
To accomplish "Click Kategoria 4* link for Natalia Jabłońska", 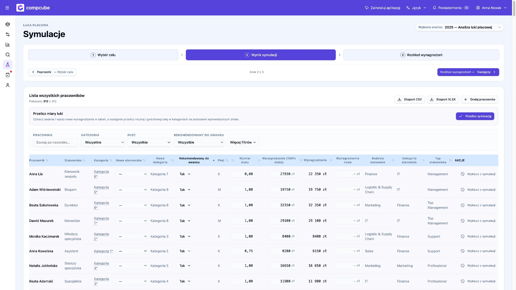I will point(101,266).
